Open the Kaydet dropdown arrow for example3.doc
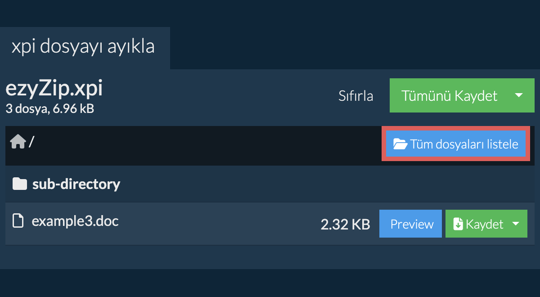This screenshot has width=540, height=297. 516,224
